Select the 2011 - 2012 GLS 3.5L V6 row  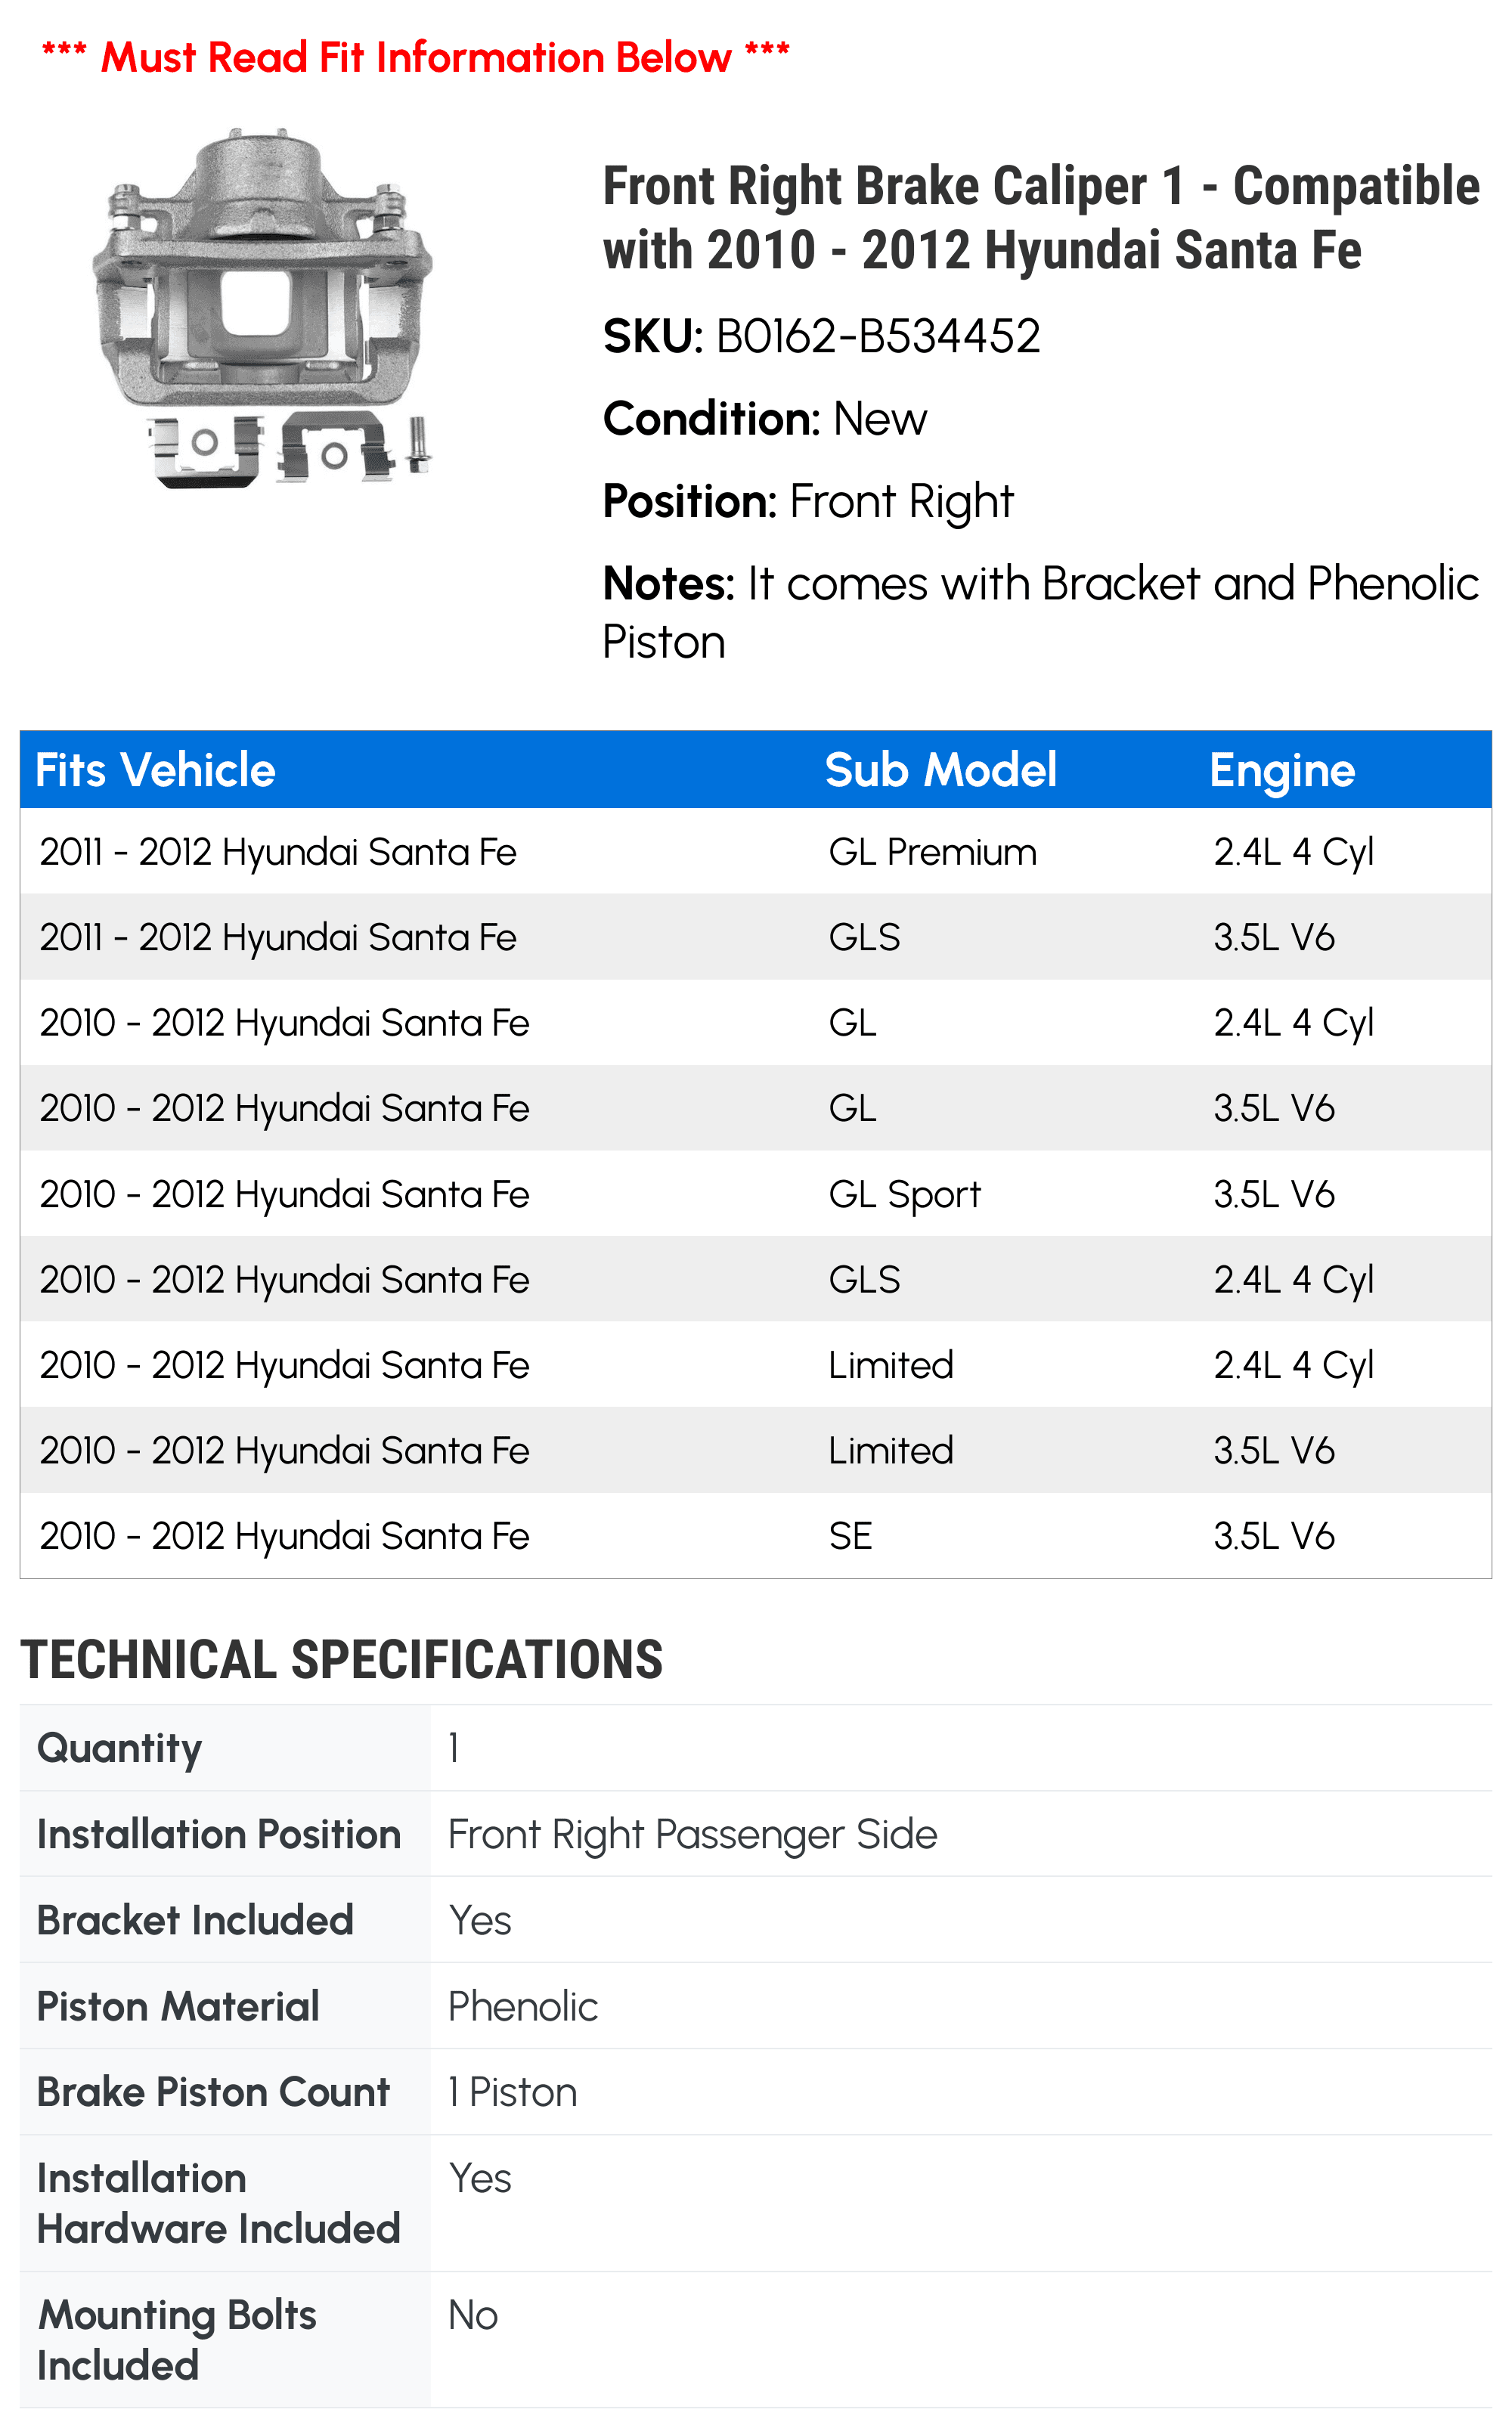[x=756, y=937]
